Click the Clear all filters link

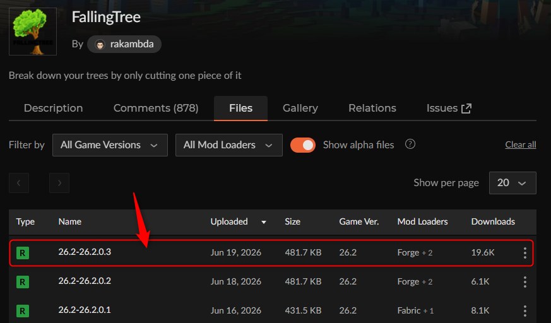(x=521, y=144)
